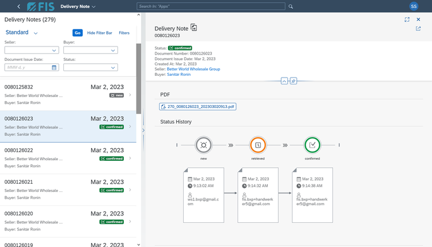Open PDF 270_0080126023_202303020913.pdf
432x247 pixels.
click(198, 107)
